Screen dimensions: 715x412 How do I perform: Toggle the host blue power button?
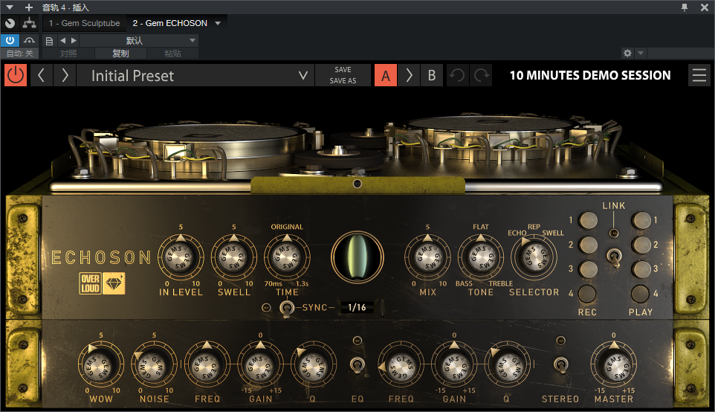(x=10, y=40)
